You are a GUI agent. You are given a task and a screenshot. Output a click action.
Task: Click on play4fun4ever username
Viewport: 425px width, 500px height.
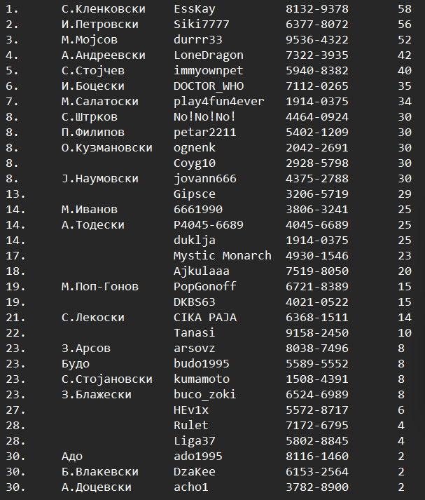(218, 102)
